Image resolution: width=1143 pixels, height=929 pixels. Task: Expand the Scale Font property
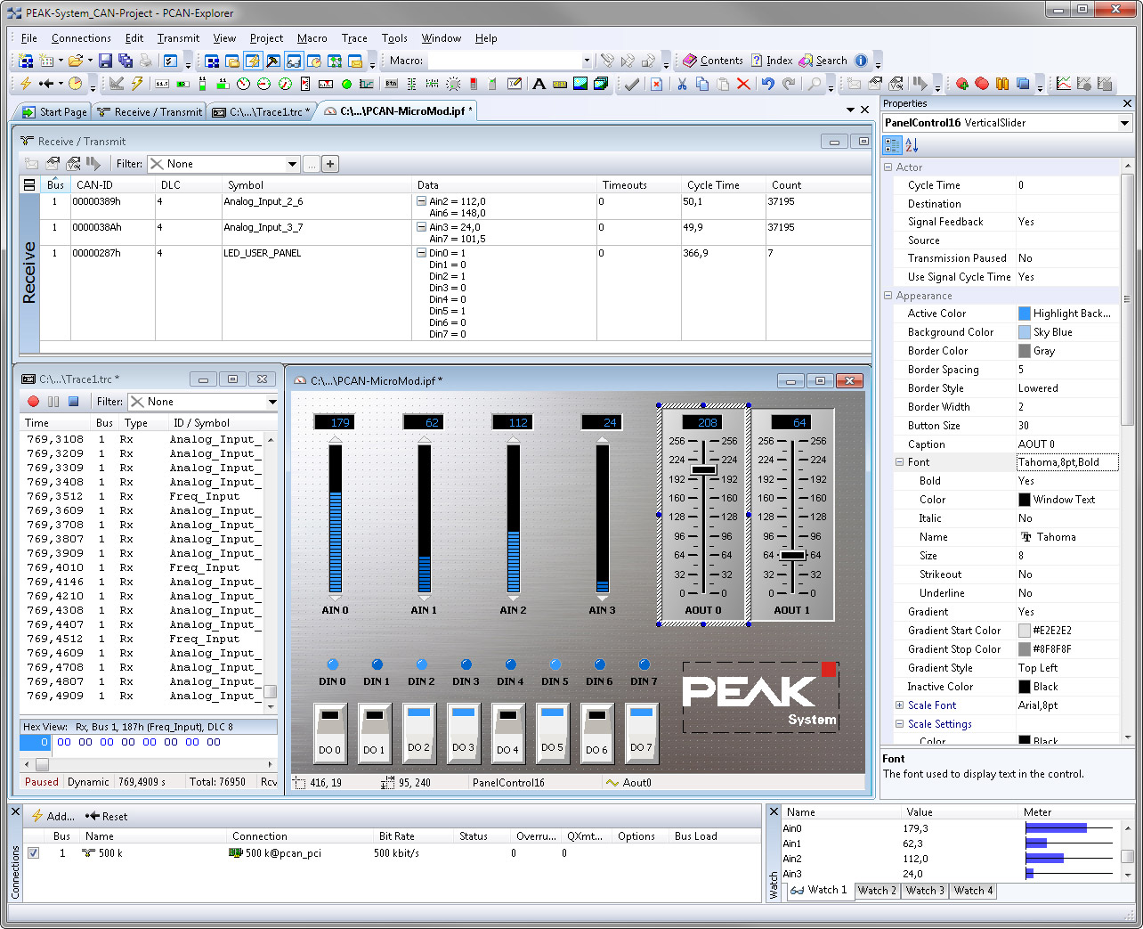click(899, 705)
